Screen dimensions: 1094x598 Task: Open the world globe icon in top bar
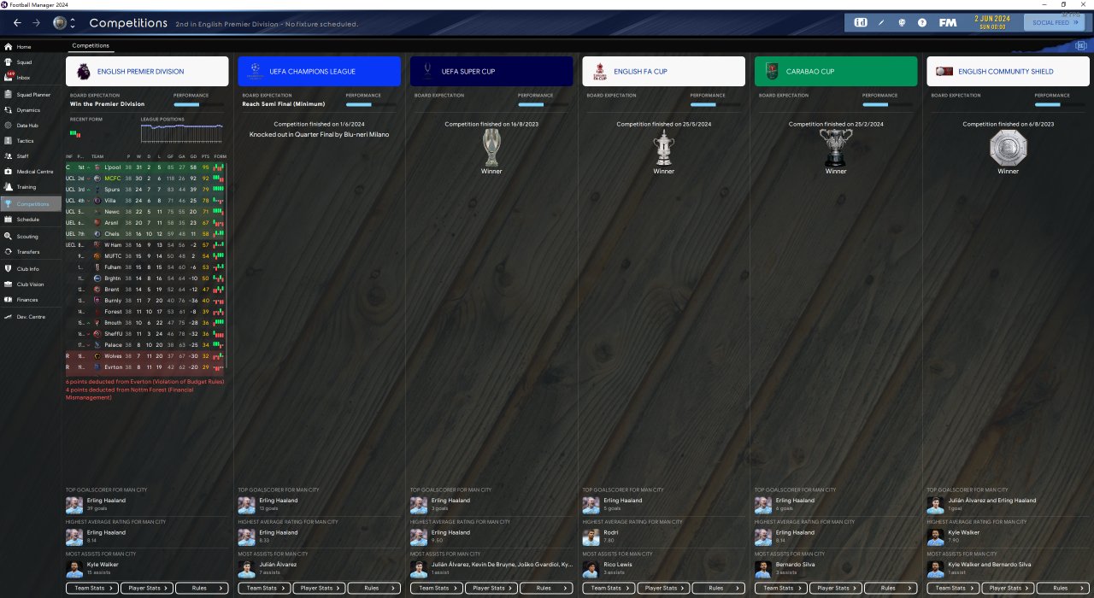tap(902, 23)
